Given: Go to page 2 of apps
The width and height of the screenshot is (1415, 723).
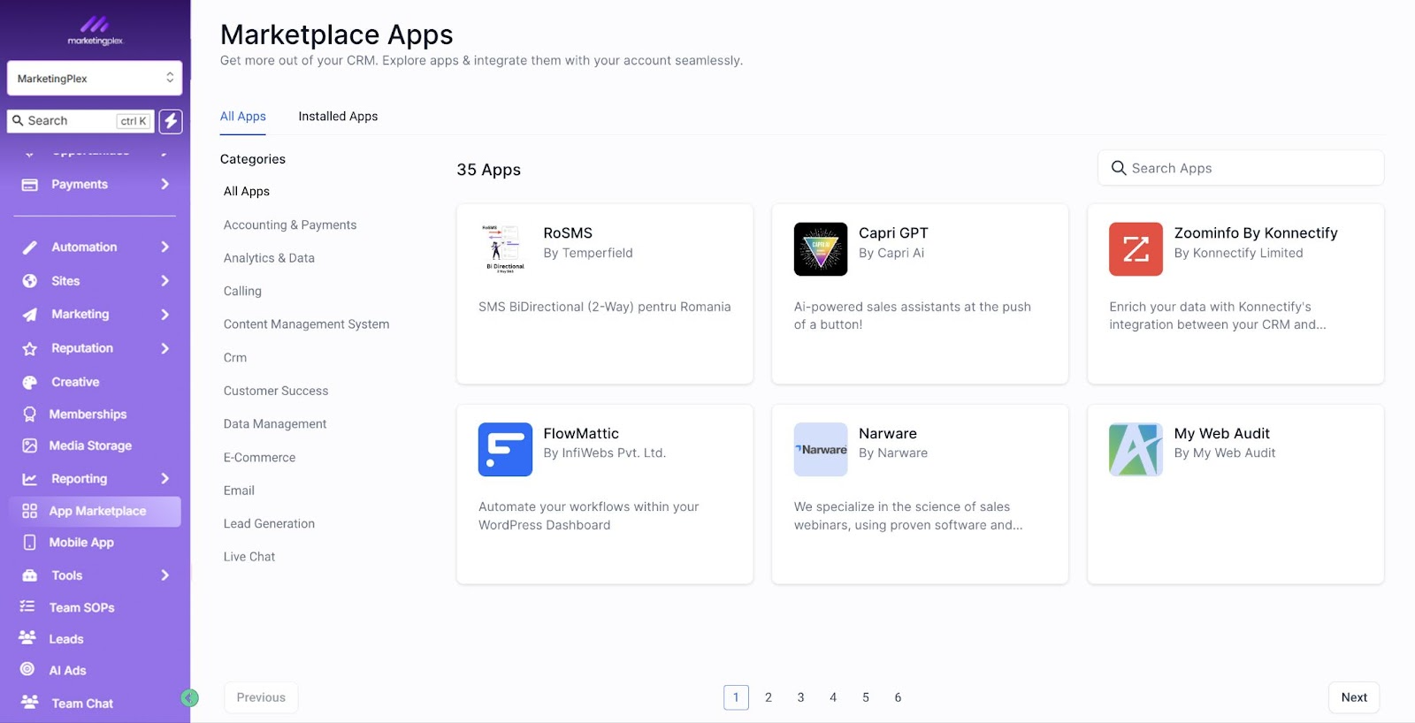Looking at the screenshot, I should click(769, 697).
